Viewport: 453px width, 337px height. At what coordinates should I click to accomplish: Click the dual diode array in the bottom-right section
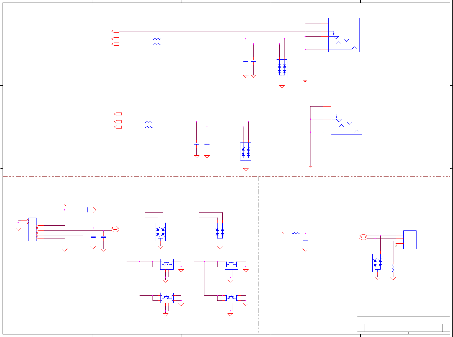[378, 263]
